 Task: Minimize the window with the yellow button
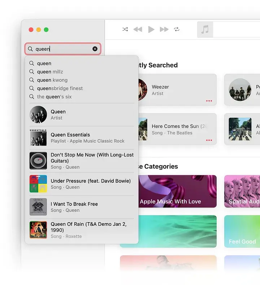pos(39,30)
